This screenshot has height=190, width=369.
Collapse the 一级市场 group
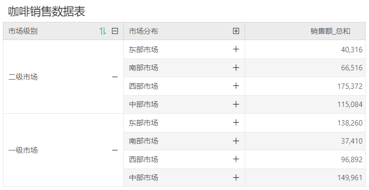[115, 150]
